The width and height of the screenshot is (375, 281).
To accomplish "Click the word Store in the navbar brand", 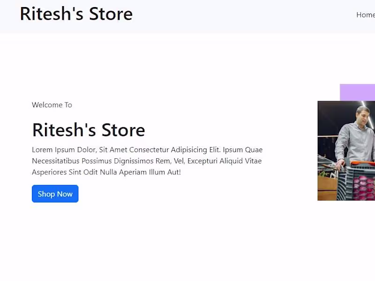I will coord(111,14).
